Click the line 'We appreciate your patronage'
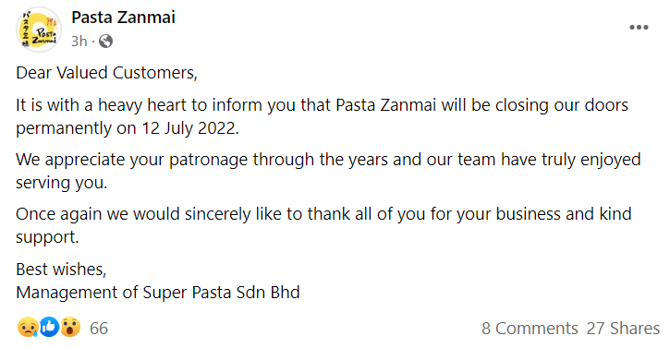This screenshot has width=670, height=348. coord(132,160)
